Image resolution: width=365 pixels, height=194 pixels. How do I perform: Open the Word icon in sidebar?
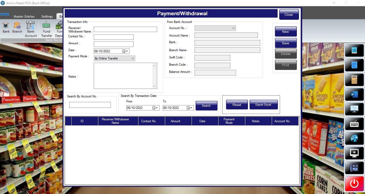pyautogui.click(x=354, y=94)
